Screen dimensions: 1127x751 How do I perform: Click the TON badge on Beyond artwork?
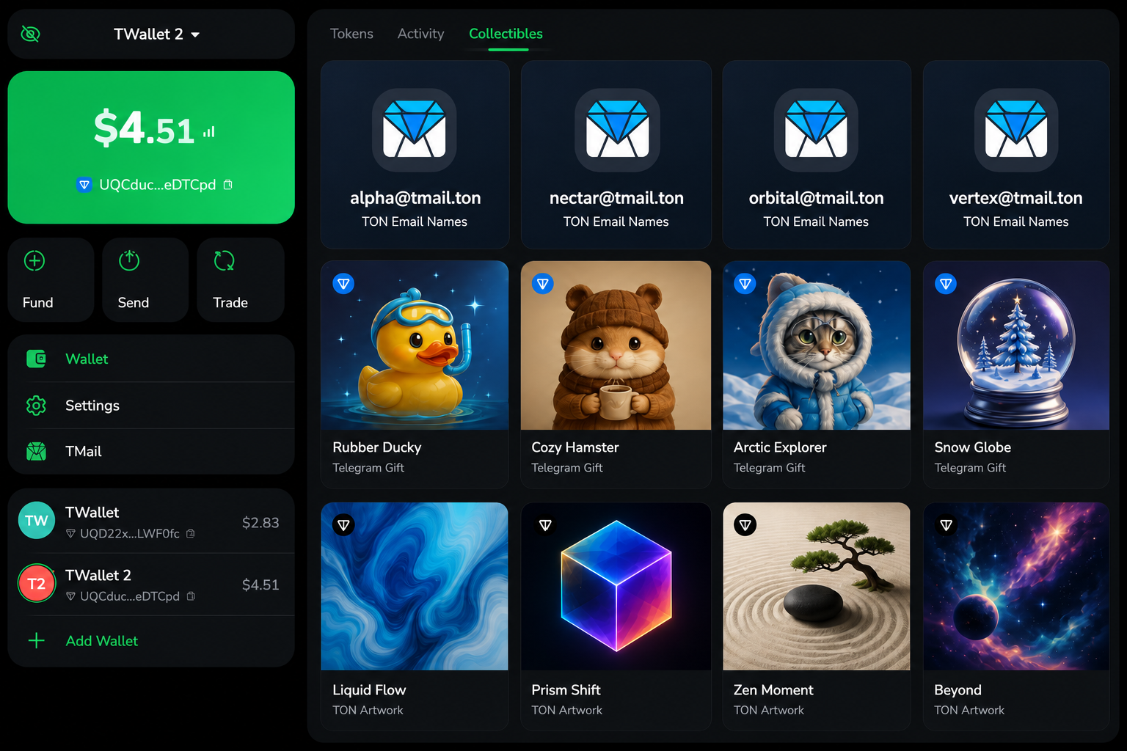point(946,525)
